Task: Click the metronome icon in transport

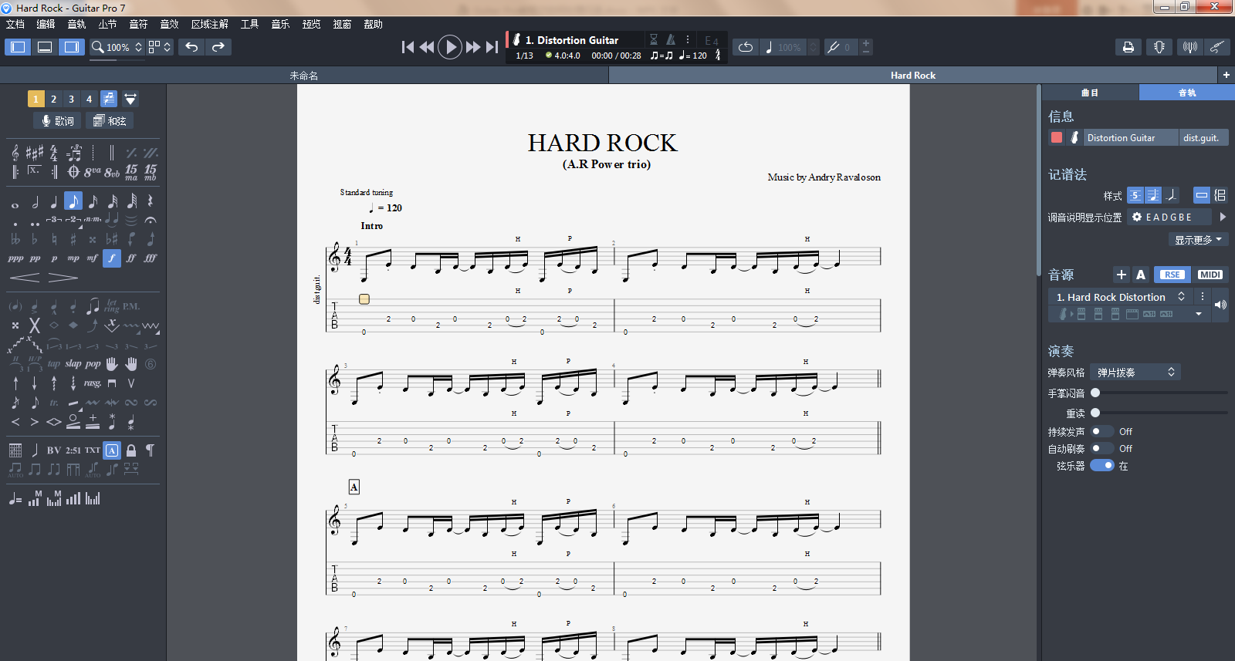Action: point(671,39)
